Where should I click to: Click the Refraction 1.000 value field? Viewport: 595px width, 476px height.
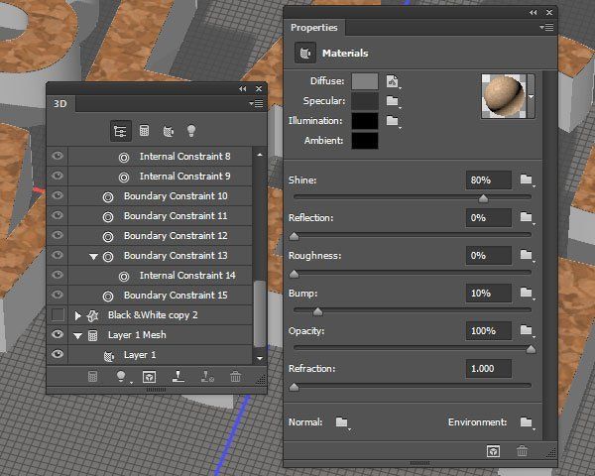[x=488, y=369]
